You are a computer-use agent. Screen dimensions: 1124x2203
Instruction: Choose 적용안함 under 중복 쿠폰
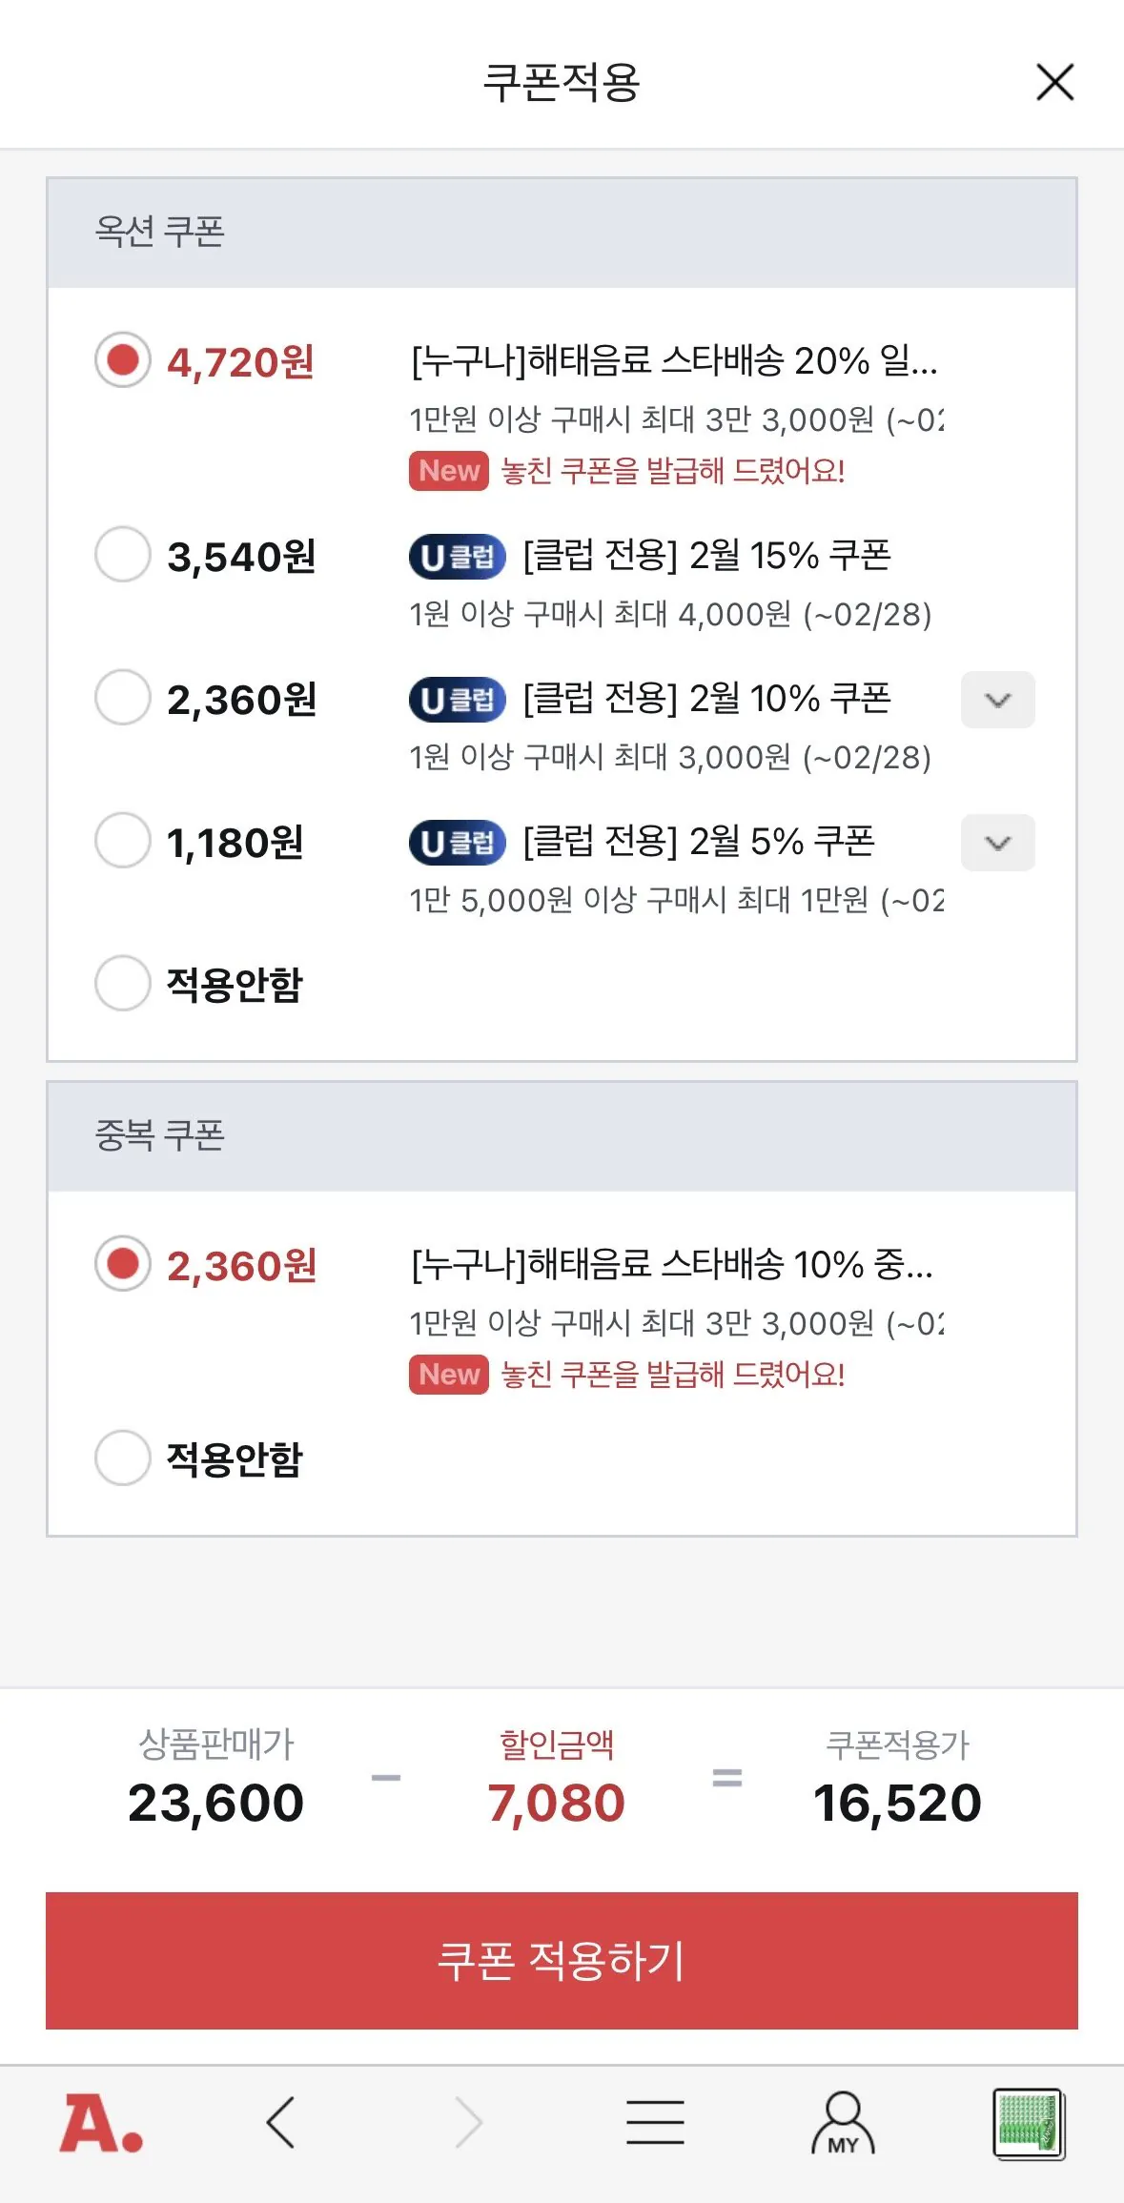[123, 1458]
